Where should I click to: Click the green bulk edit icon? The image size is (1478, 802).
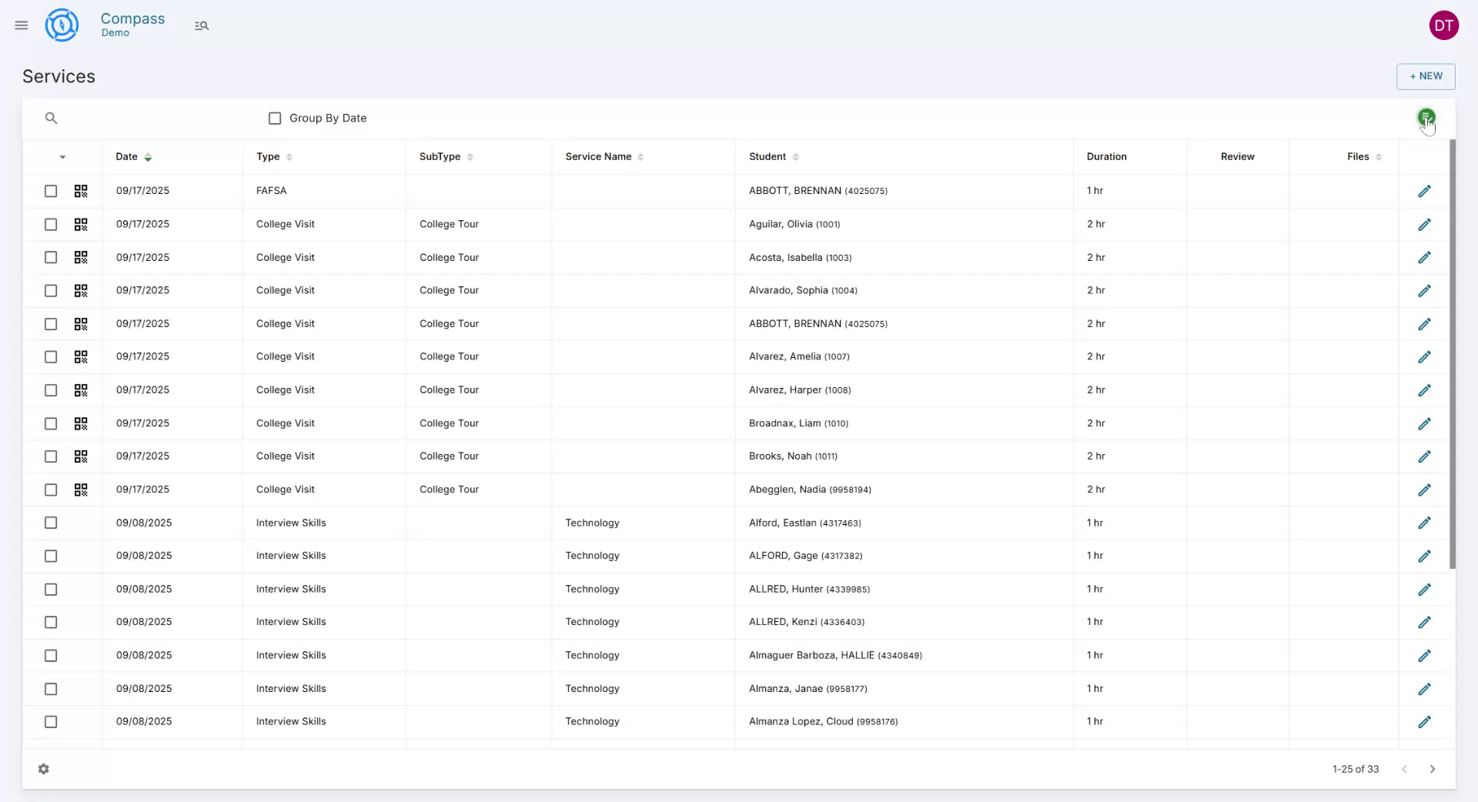pos(1426,116)
